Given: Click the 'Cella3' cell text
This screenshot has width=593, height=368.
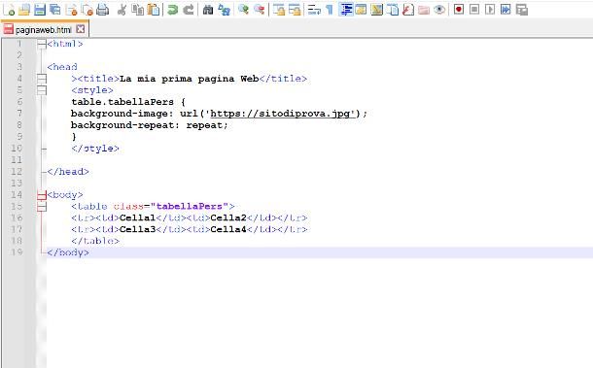Looking at the screenshot, I should [138, 229].
